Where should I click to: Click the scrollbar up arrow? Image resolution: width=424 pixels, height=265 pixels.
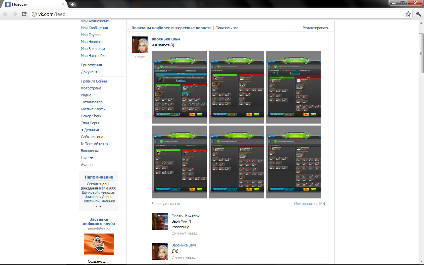click(x=421, y=23)
